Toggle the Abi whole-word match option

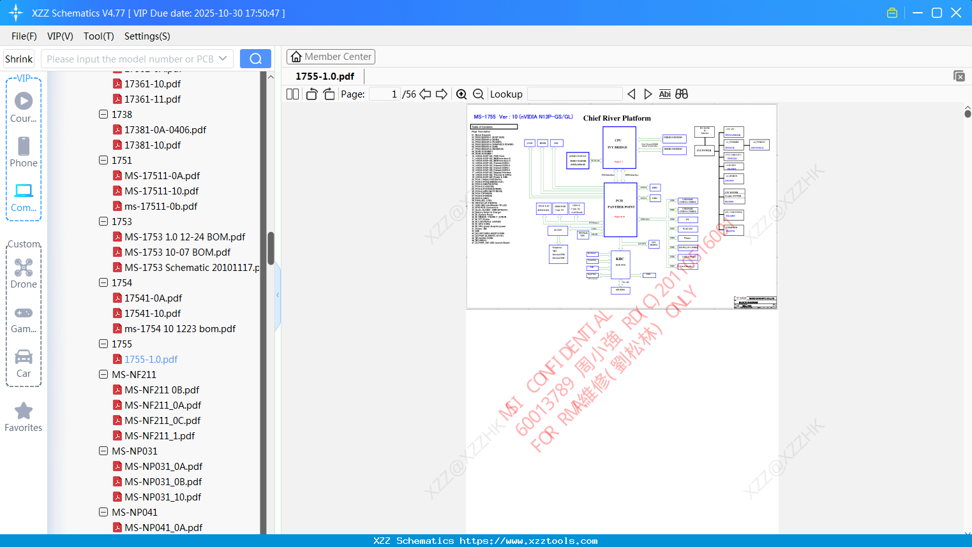pos(664,94)
